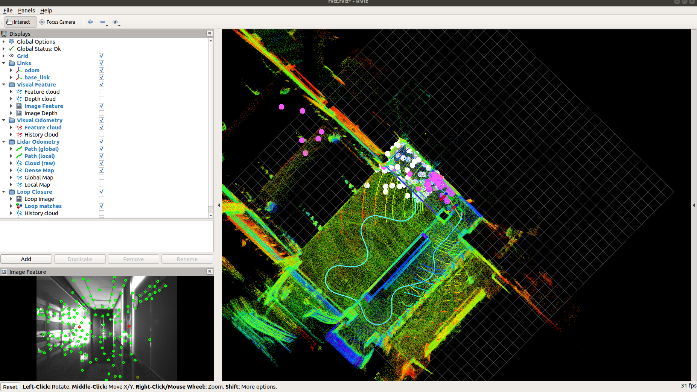Click the red Feature cloud icon under Visual Odometry

19,127
